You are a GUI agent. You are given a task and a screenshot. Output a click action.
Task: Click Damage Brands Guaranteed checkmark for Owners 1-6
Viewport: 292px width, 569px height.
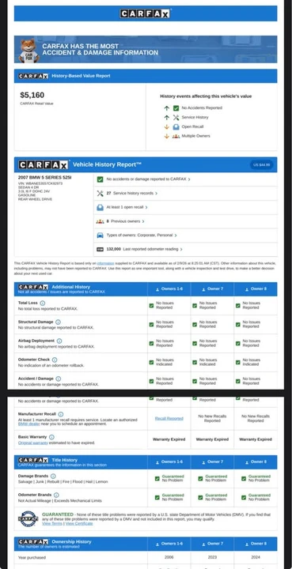[157, 479]
